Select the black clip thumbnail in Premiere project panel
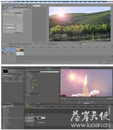Viewport: 113px width, 130px height. point(5,71)
